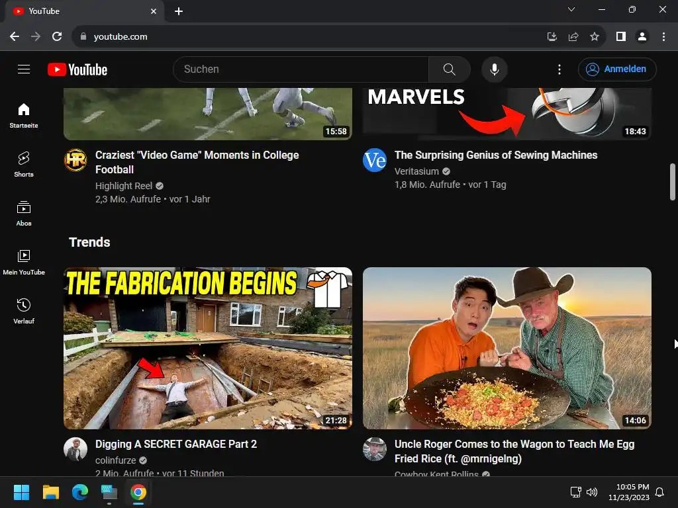This screenshot has width=678, height=508.
Task: Close the YouTube tab
Action: point(154,11)
